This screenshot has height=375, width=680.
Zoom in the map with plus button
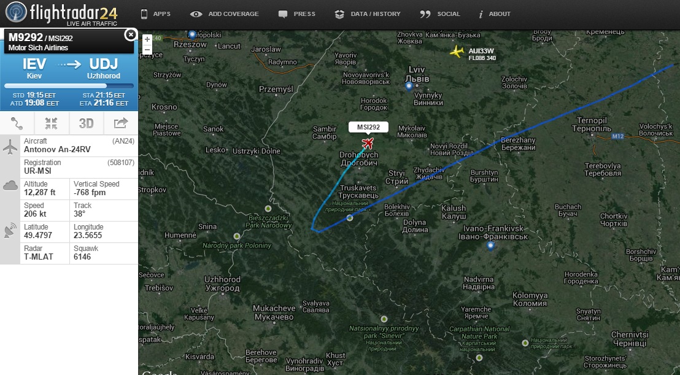coord(147,39)
